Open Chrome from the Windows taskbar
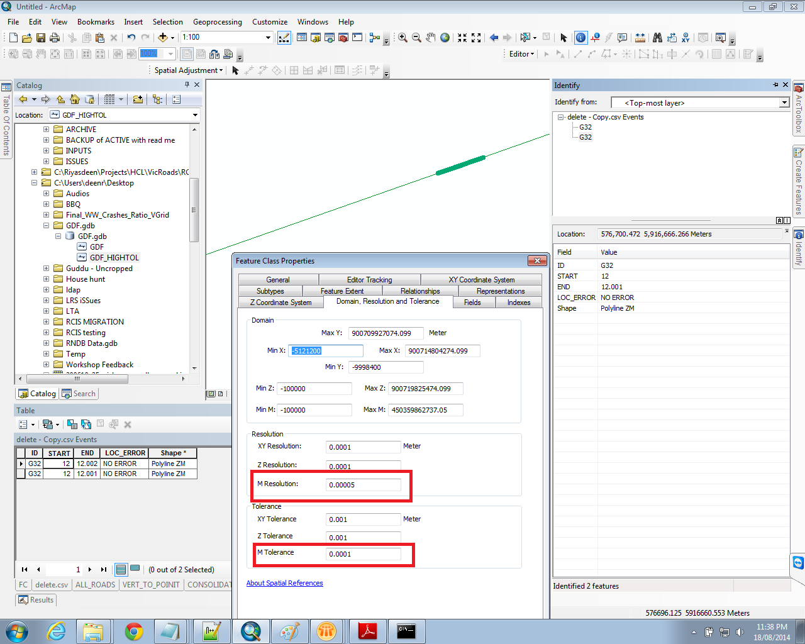The width and height of the screenshot is (805, 644). tap(133, 631)
